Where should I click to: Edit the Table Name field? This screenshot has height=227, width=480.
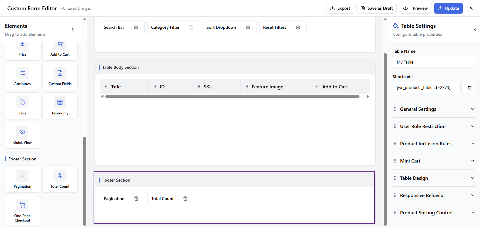tap(434, 62)
